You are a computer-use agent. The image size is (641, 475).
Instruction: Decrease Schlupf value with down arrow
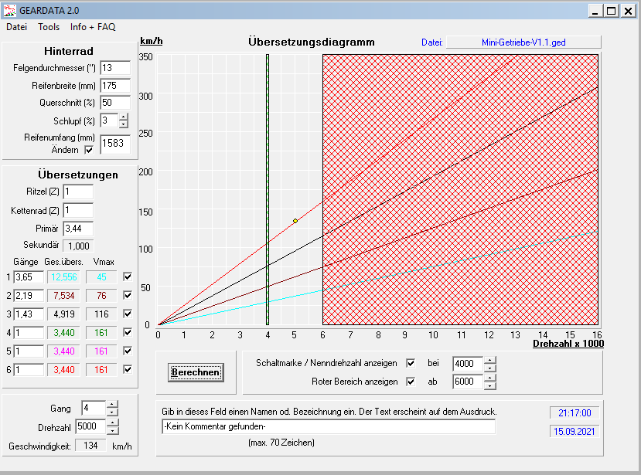tap(124, 124)
